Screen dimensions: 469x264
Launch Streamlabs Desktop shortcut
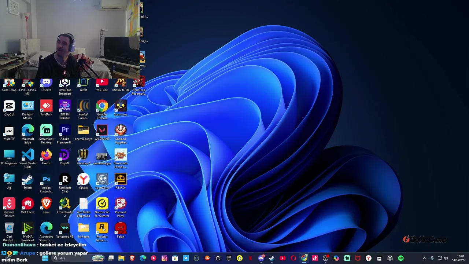pyautogui.click(x=46, y=135)
